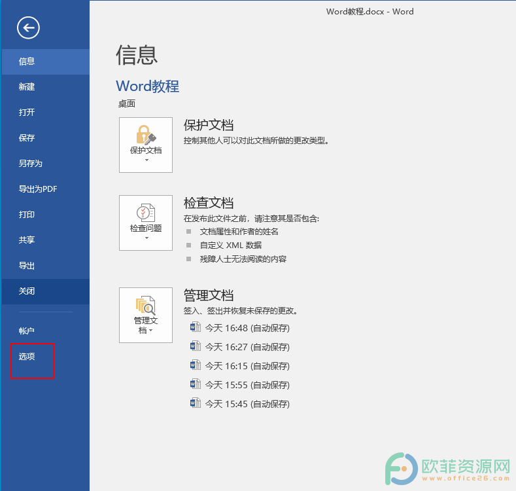This screenshot has height=491, width=516.
Task: Click the Word教程.docx - Word title bar
Action: tap(370, 12)
